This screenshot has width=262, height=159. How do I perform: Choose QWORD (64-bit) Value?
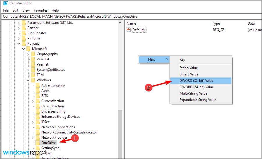click(201, 87)
